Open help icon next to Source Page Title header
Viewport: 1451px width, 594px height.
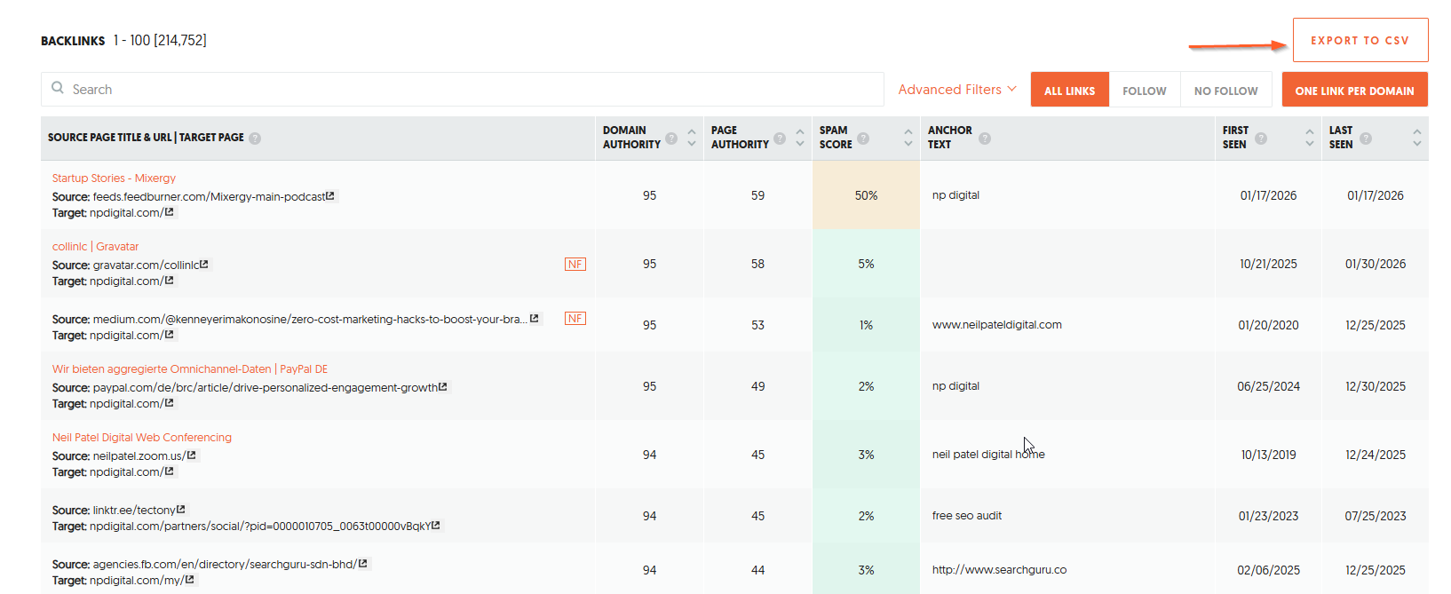(x=255, y=139)
